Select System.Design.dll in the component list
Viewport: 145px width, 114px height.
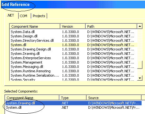[73, 36]
